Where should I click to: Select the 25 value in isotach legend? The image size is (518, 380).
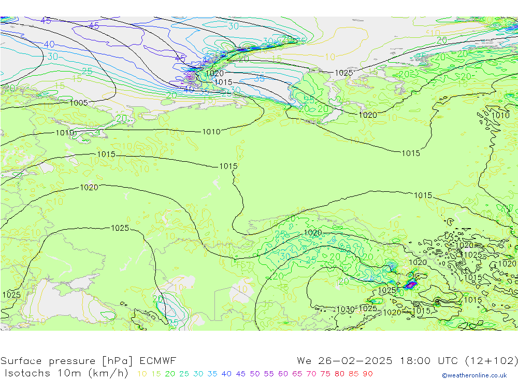(184, 374)
